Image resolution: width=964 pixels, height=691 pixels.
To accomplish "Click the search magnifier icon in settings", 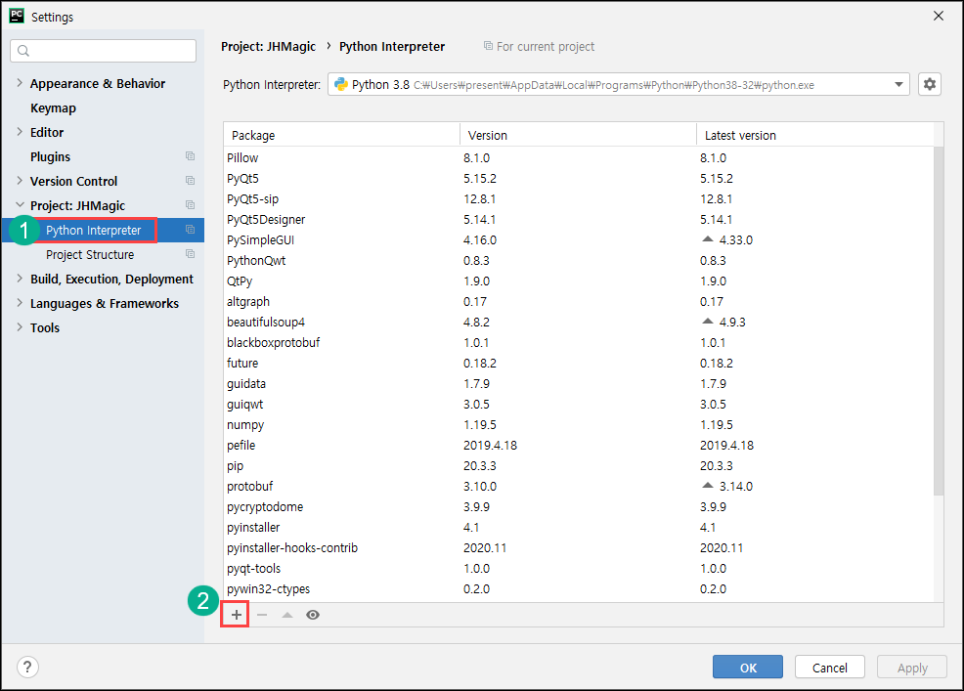I will click(23, 51).
